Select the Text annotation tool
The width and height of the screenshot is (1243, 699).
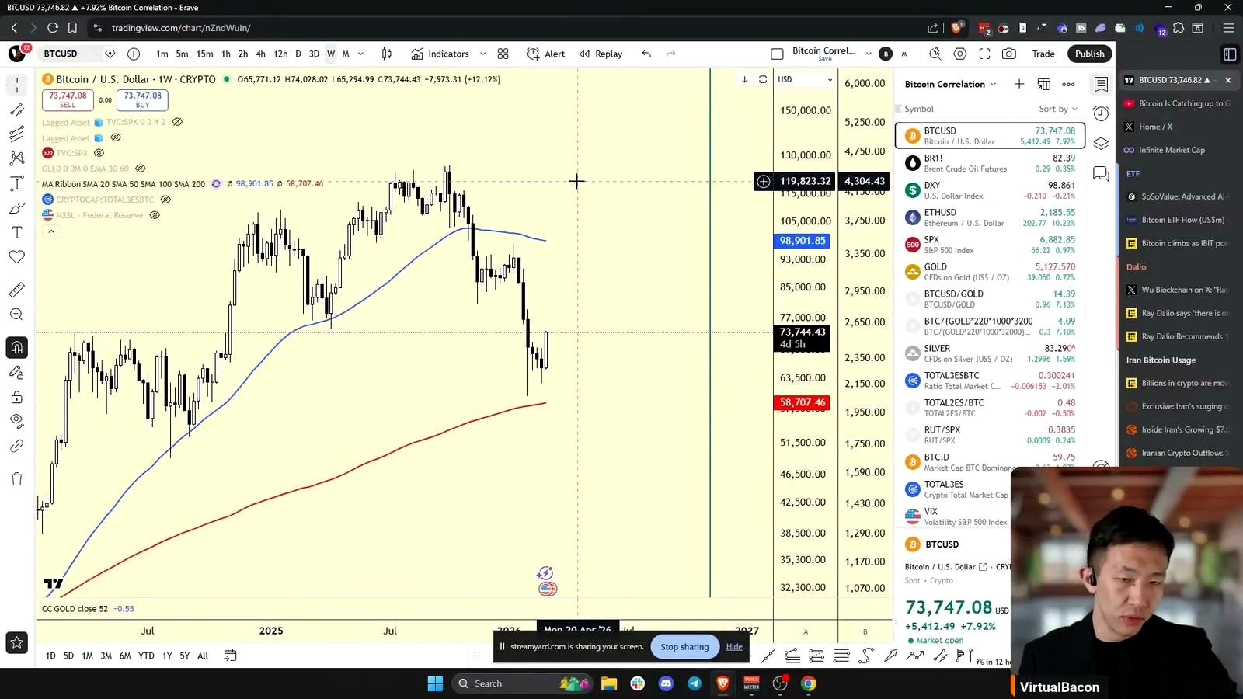point(17,232)
